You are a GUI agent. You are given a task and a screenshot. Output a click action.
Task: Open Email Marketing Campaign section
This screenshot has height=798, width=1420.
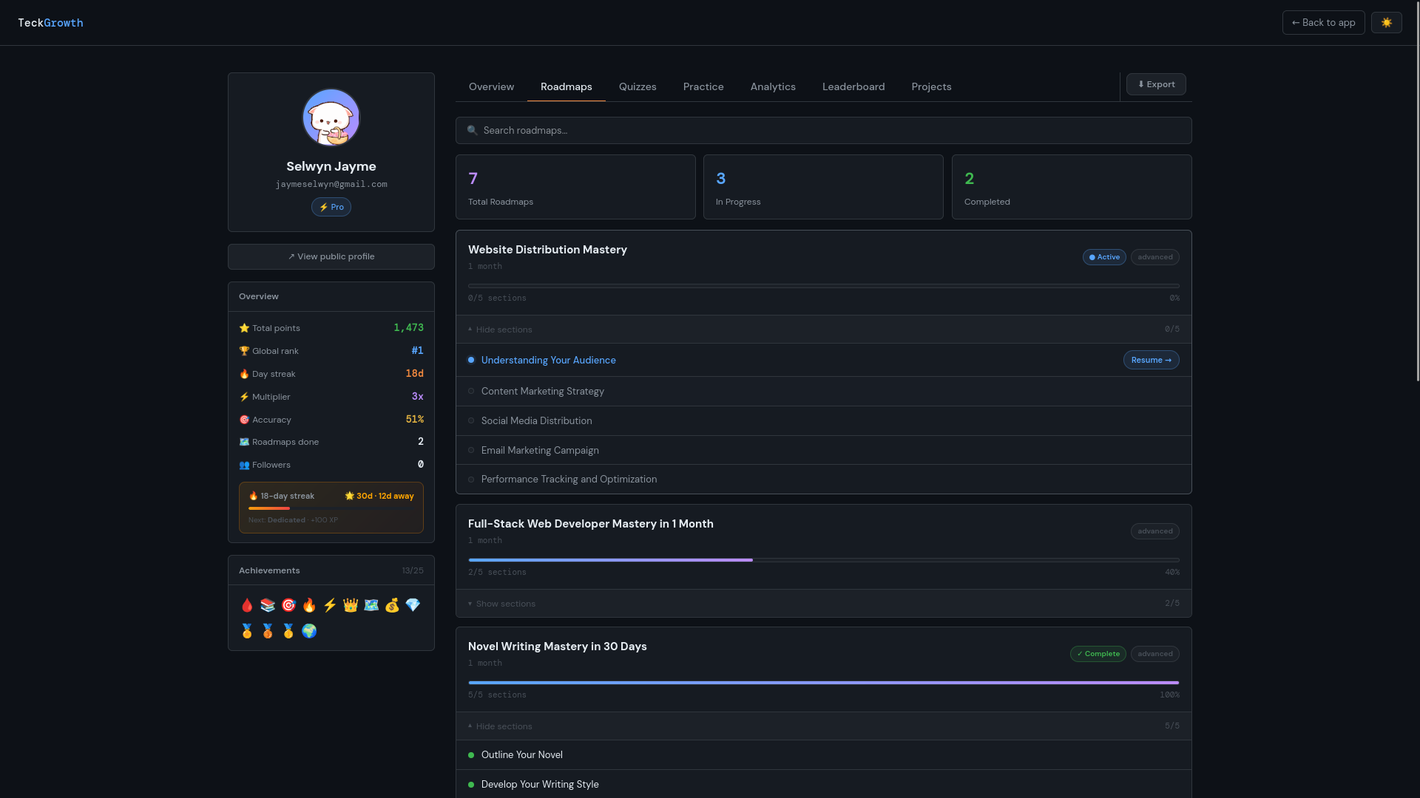coord(824,450)
